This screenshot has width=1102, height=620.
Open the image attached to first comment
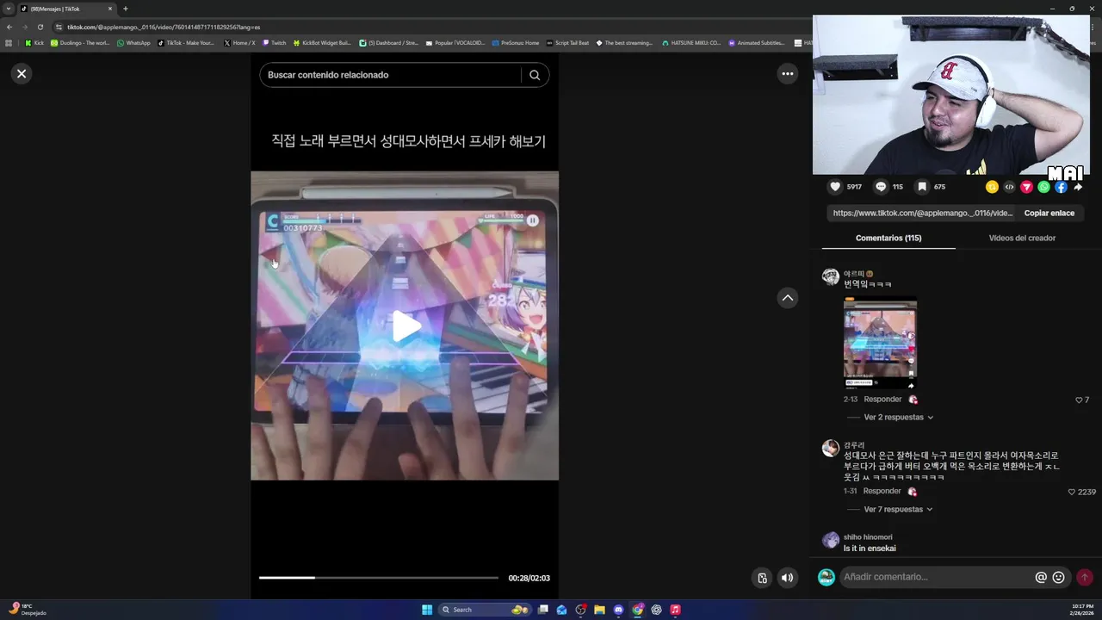pyautogui.click(x=880, y=344)
